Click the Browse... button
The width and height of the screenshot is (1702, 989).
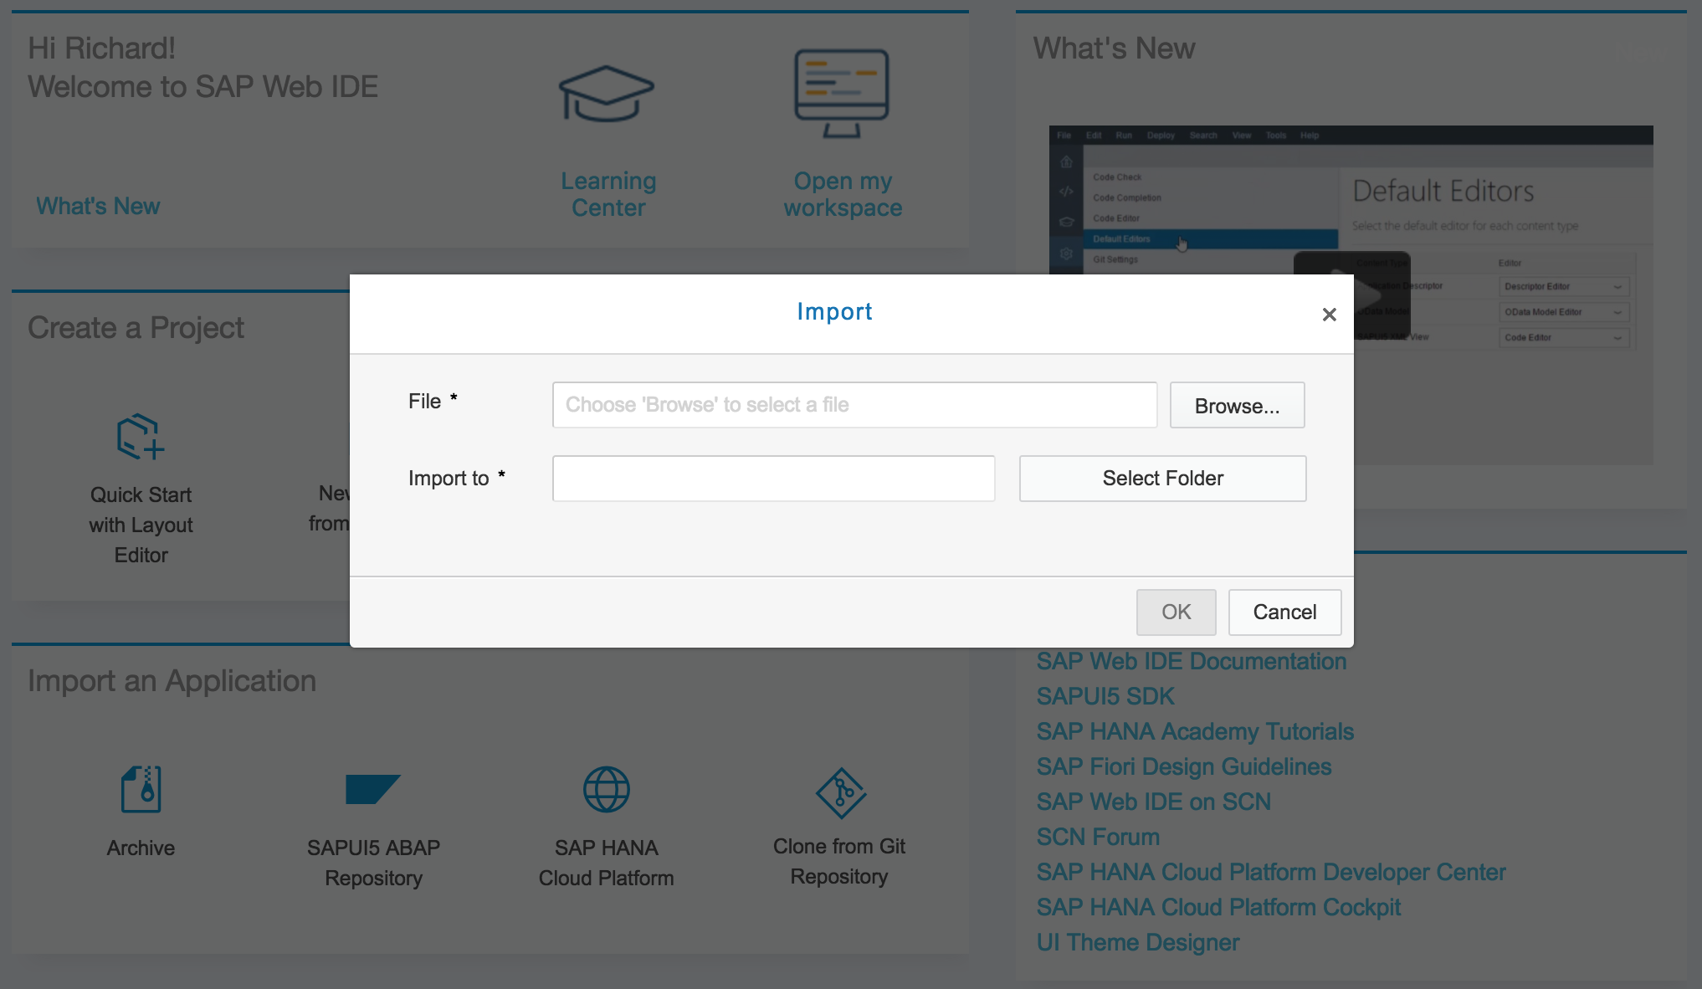[x=1237, y=406]
